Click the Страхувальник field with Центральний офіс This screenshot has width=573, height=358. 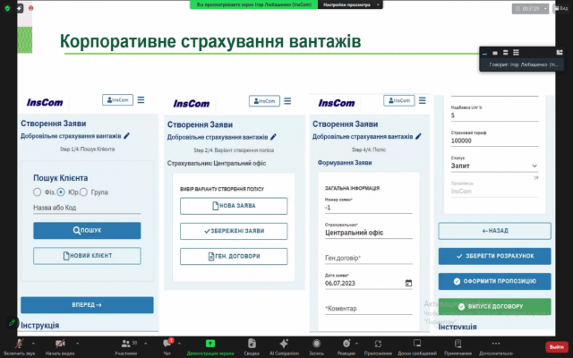coord(369,233)
